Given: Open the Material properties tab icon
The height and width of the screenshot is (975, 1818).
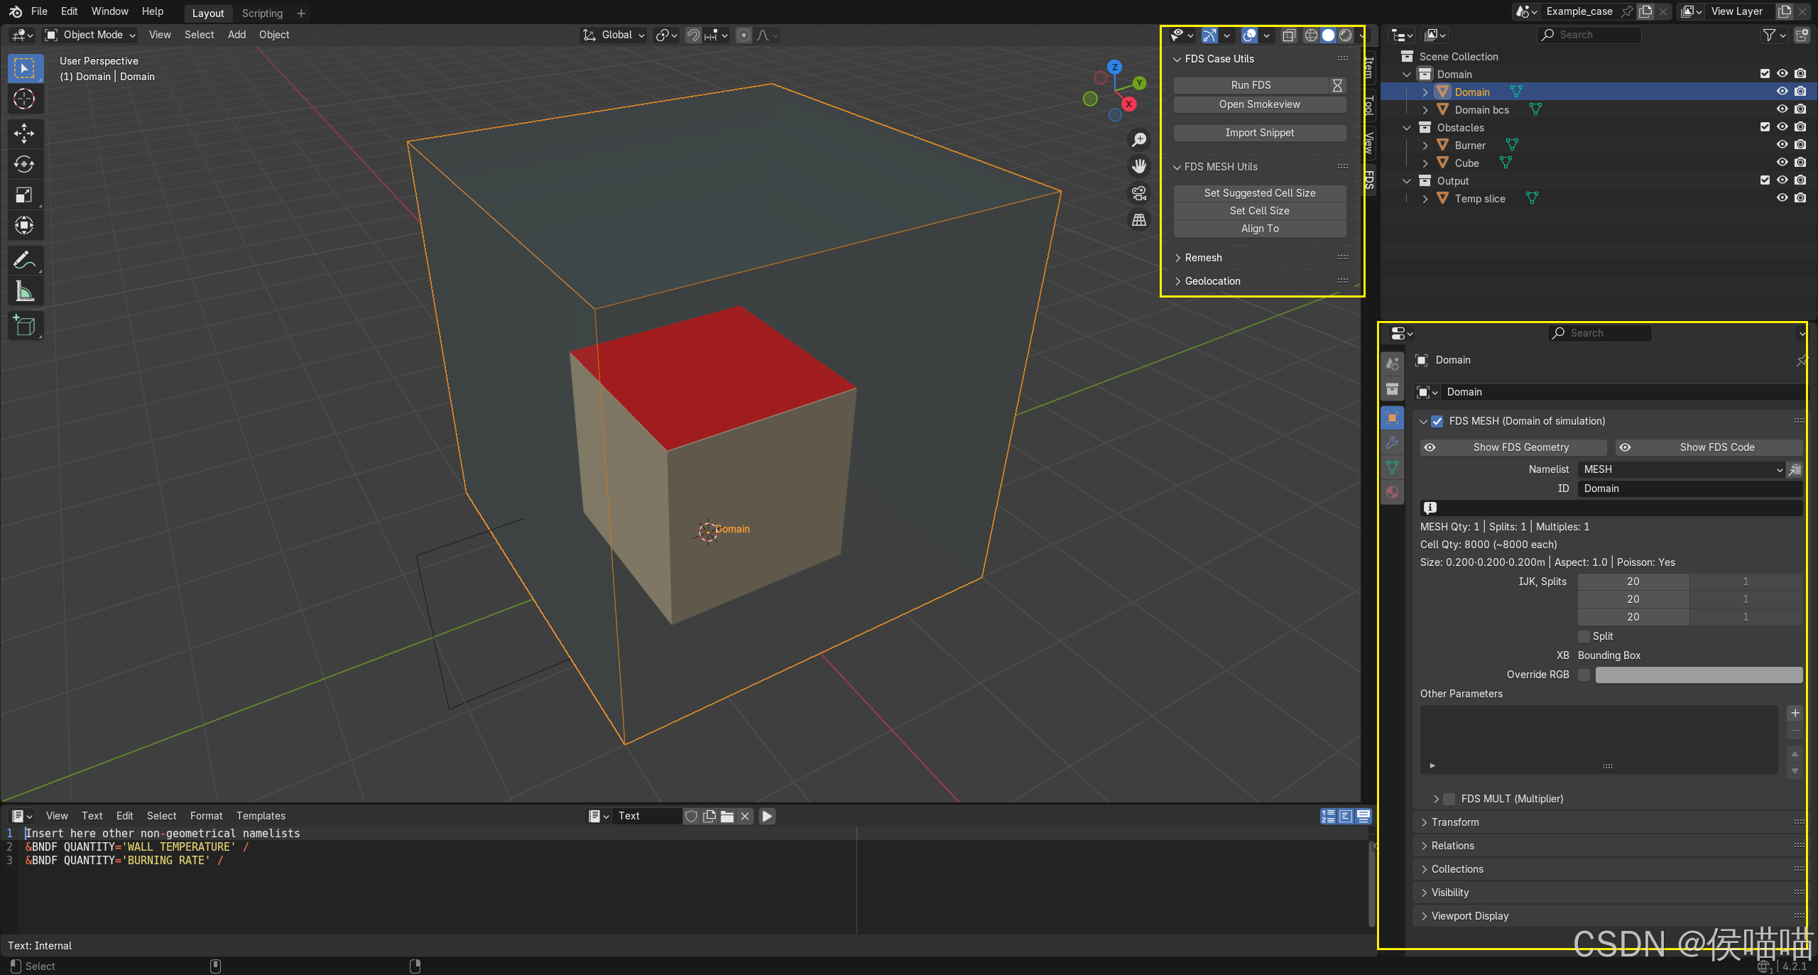Looking at the screenshot, I should [1392, 492].
